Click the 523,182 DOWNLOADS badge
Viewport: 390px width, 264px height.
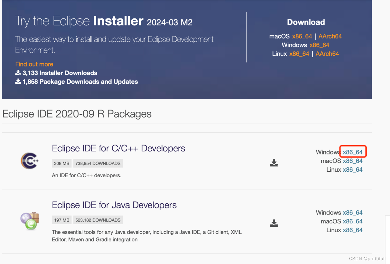coord(98,220)
